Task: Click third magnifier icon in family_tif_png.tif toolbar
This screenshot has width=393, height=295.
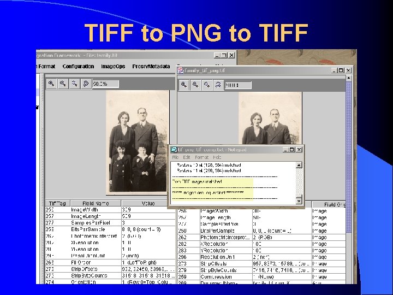Action: [x=207, y=85]
